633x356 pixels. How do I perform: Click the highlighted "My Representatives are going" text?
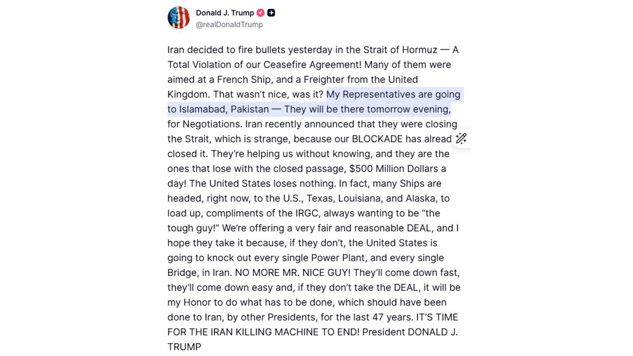393,94
